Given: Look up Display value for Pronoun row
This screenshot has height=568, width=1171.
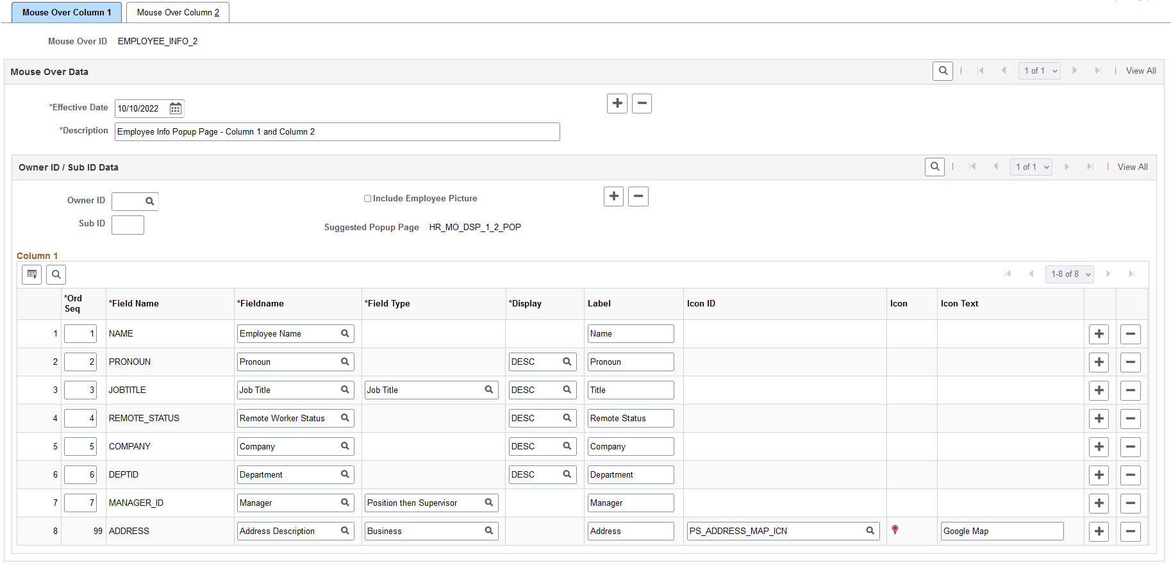Looking at the screenshot, I should pyautogui.click(x=567, y=362).
